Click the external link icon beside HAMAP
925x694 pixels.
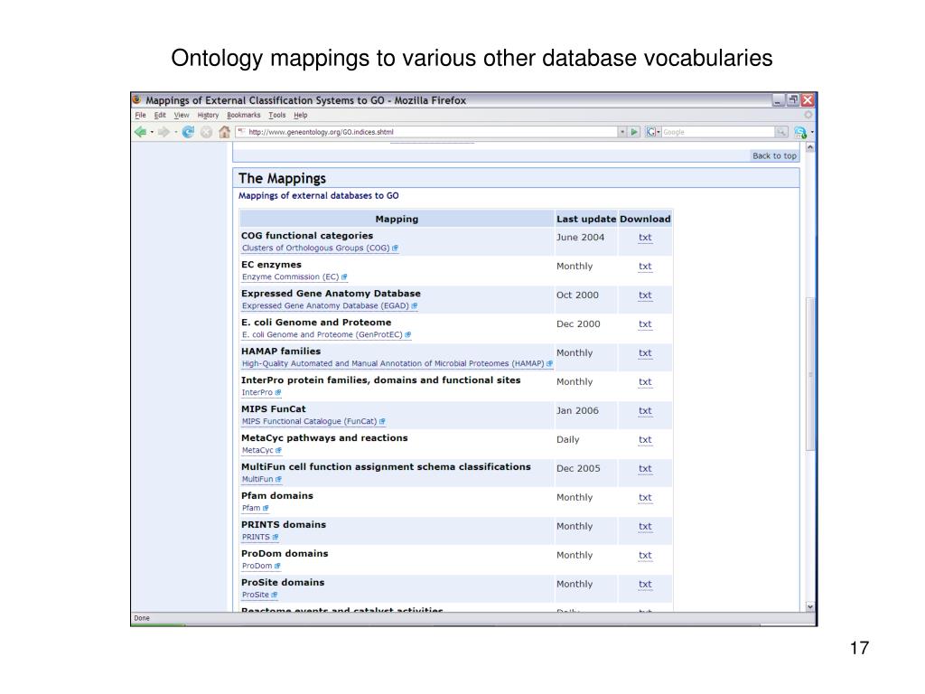point(550,363)
